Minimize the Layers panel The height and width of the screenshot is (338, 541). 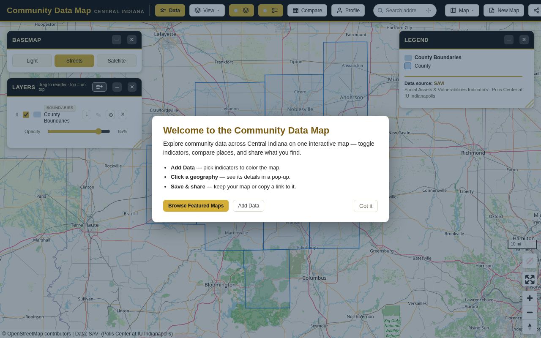coord(117,87)
